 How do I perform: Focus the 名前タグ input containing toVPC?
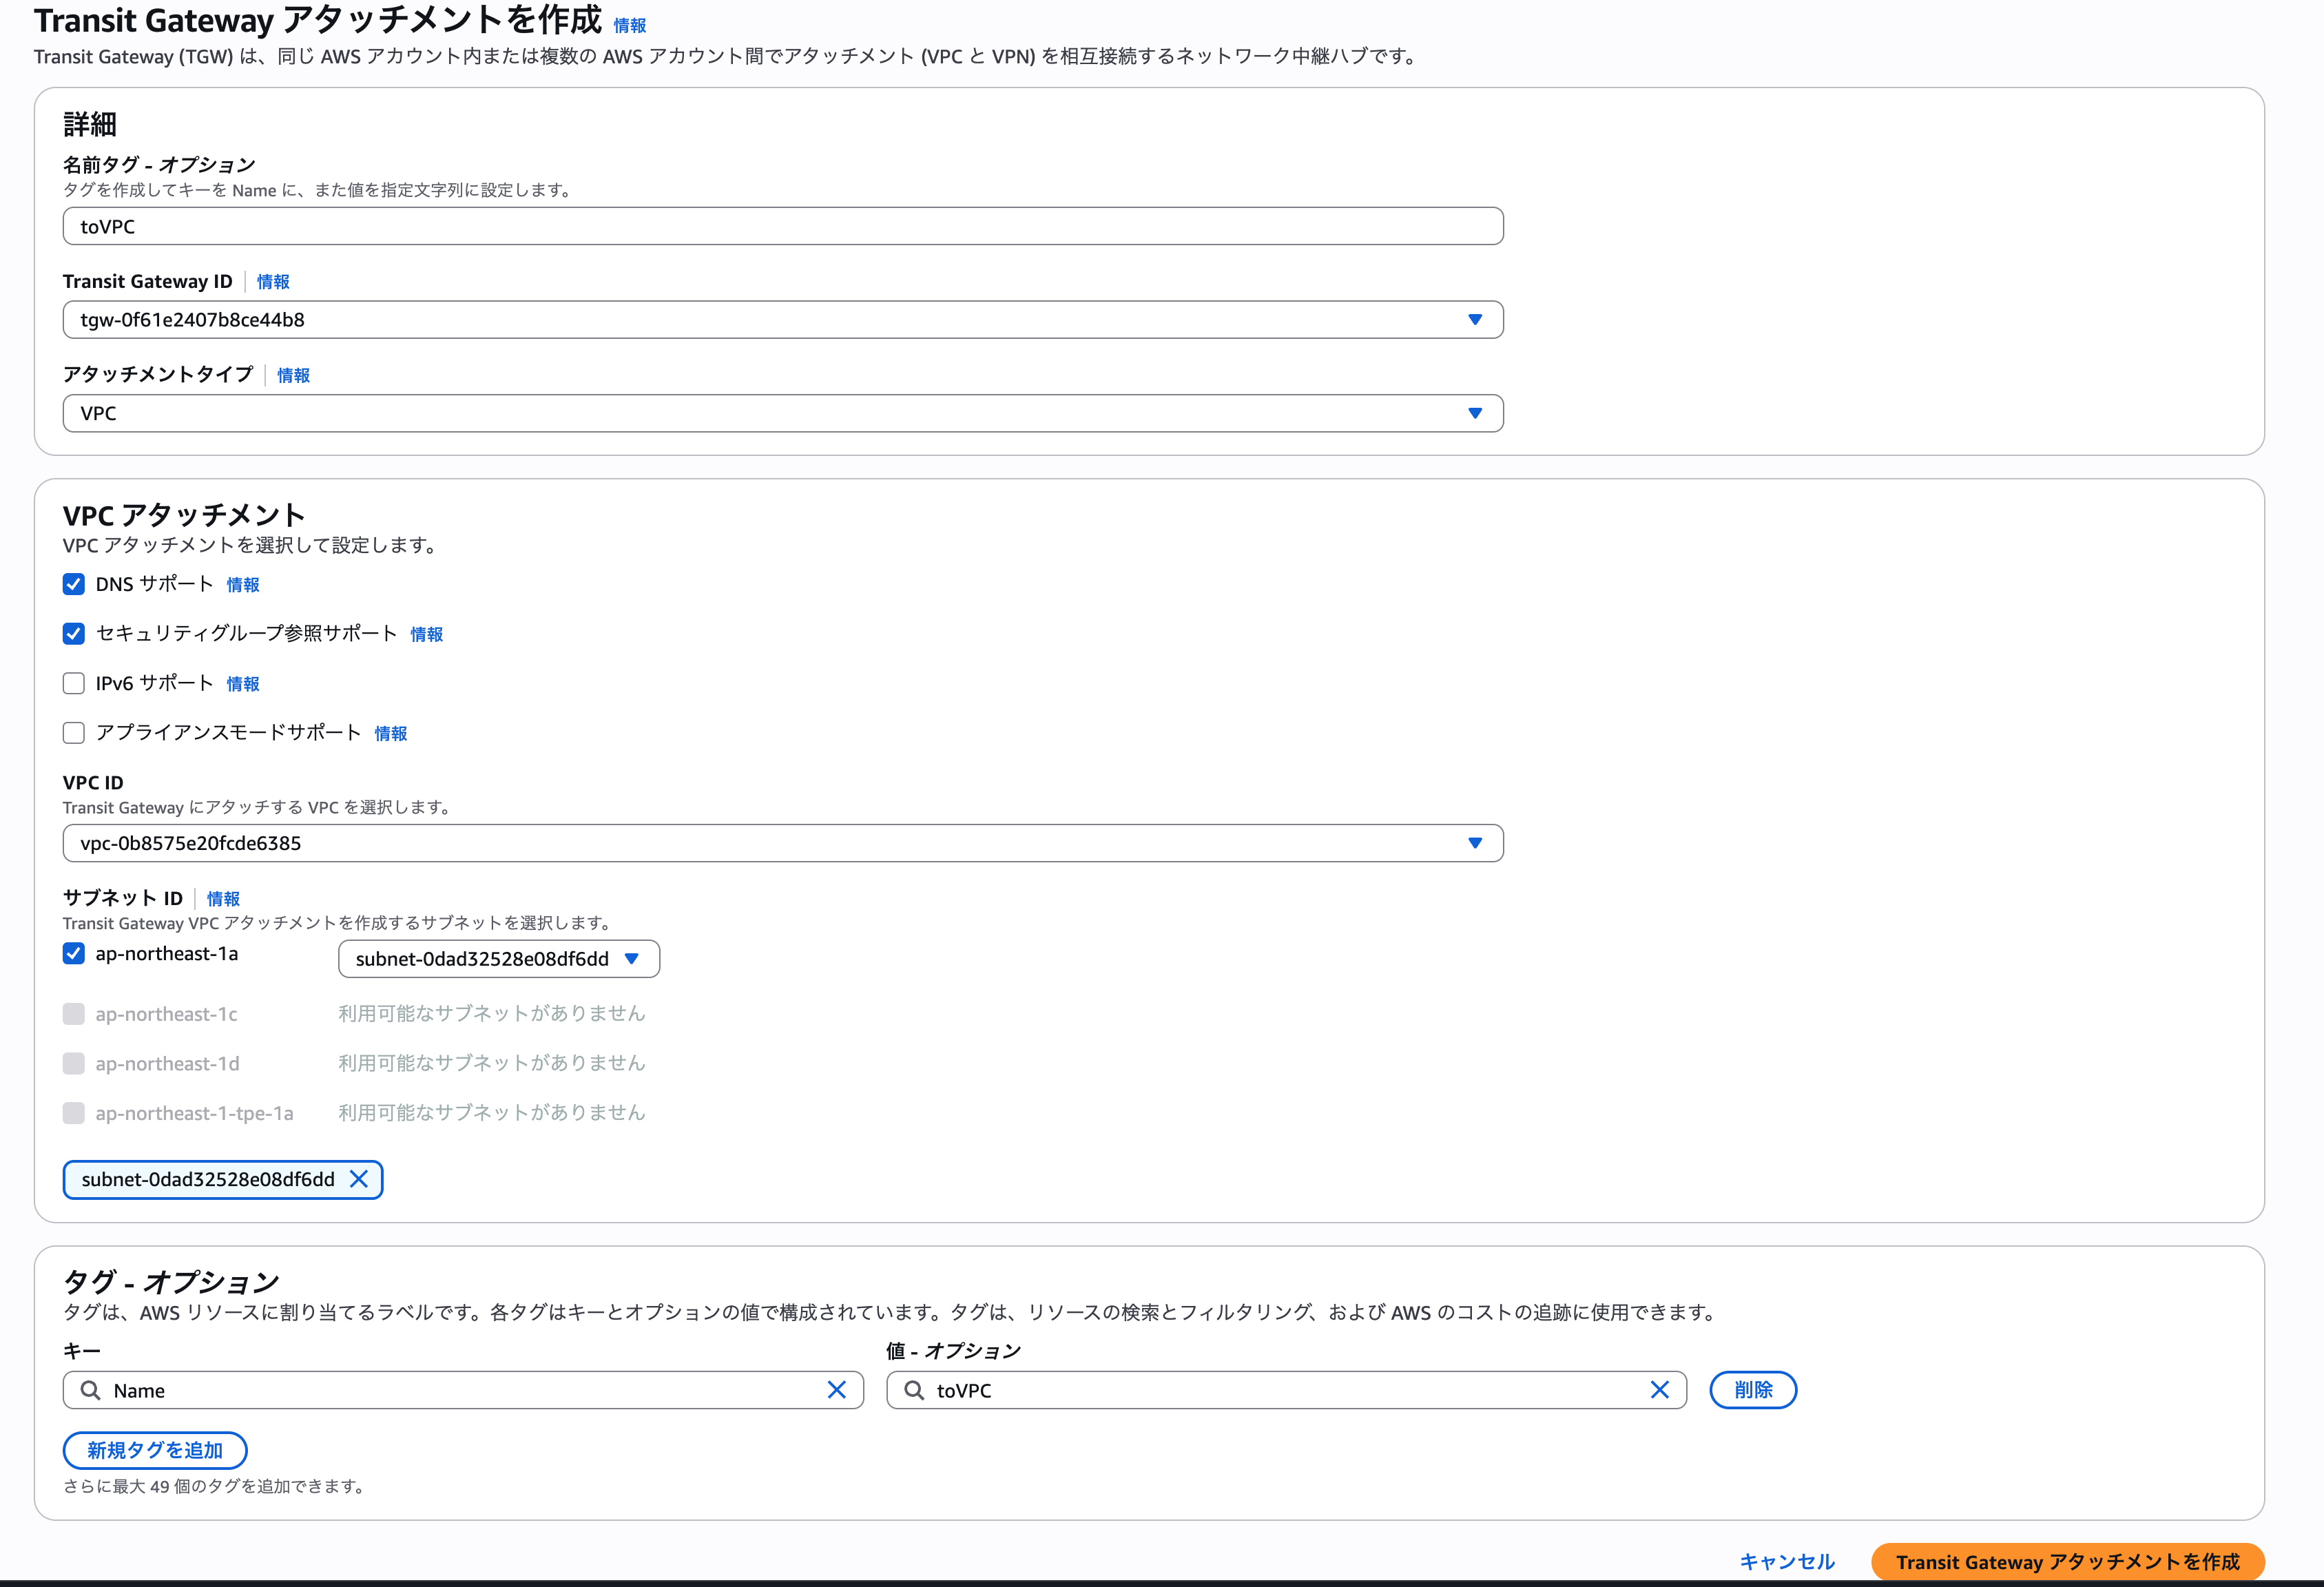pyautogui.click(x=783, y=226)
